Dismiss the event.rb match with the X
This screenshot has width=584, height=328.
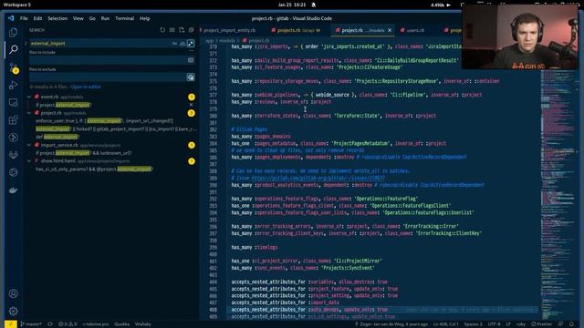pos(191,105)
